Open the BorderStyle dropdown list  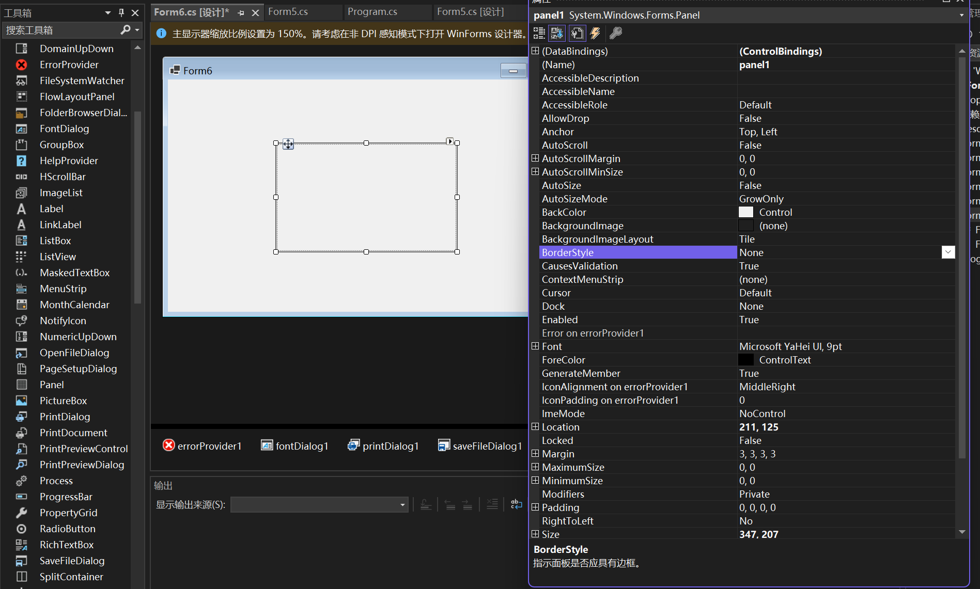tap(948, 252)
